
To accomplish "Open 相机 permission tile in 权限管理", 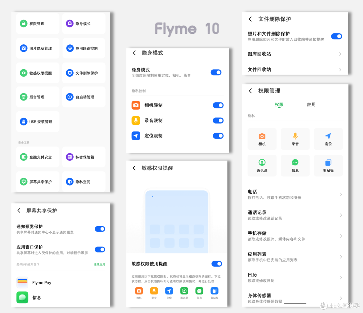I will pyautogui.click(x=262, y=139).
